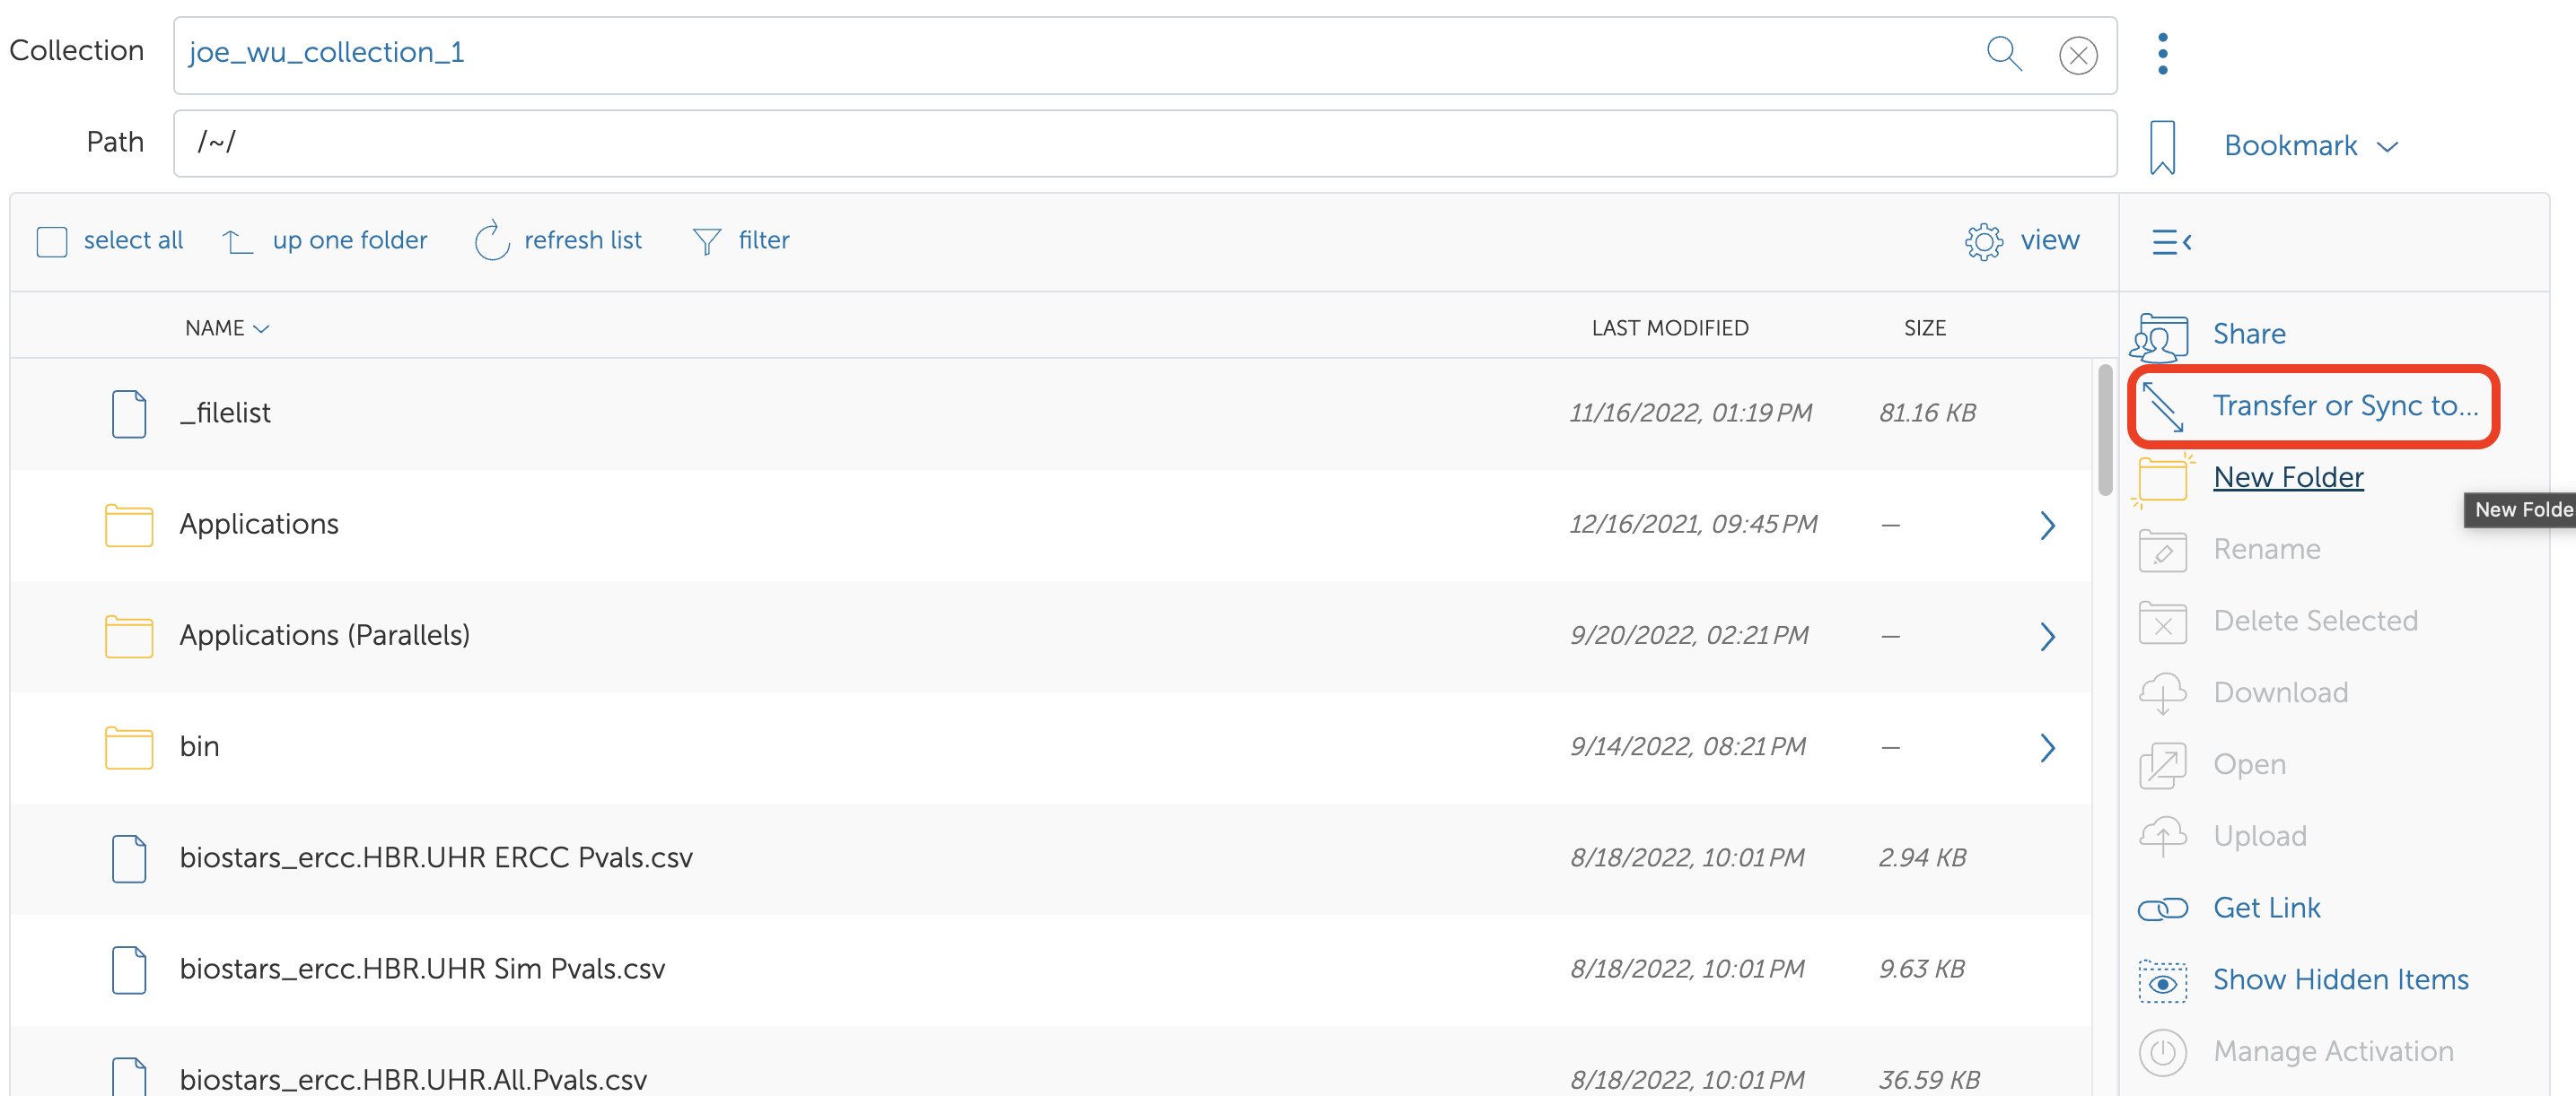Click the bookmark ribbon icon
Image resolution: width=2576 pixels, height=1096 pixels.
[x=2162, y=146]
